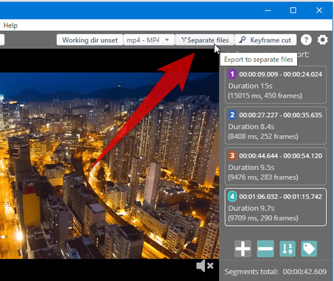Click the (15015 ms, 450 frames) text
The height and width of the screenshot is (281, 334).
coord(265,95)
